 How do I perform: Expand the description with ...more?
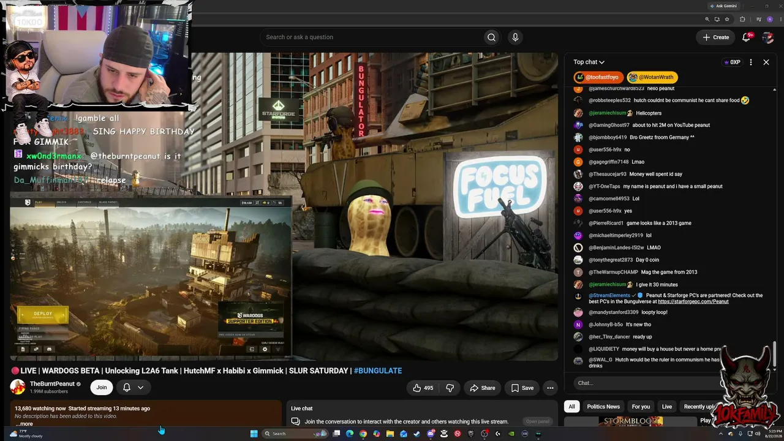pos(24,424)
